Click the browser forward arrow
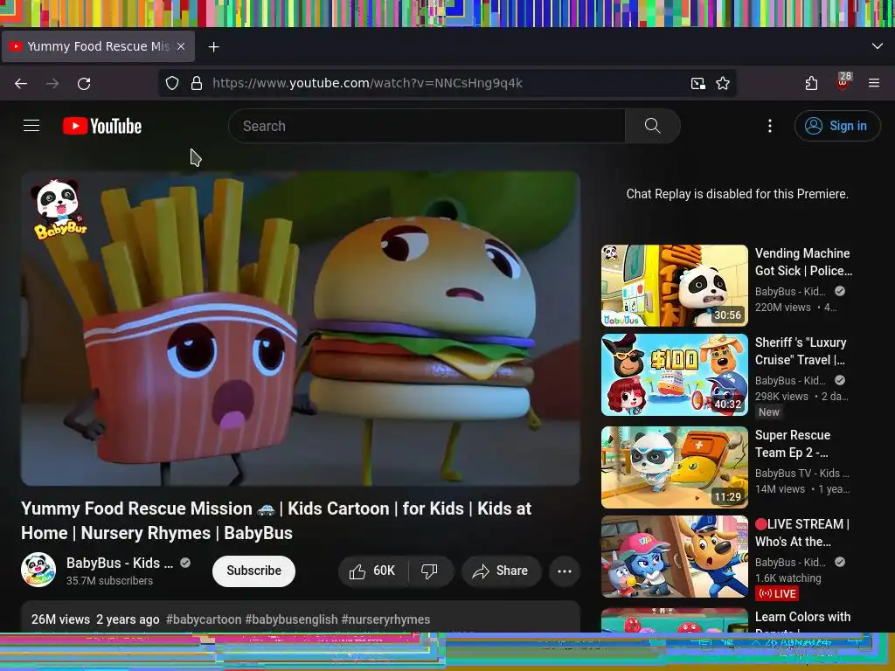 tap(52, 83)
